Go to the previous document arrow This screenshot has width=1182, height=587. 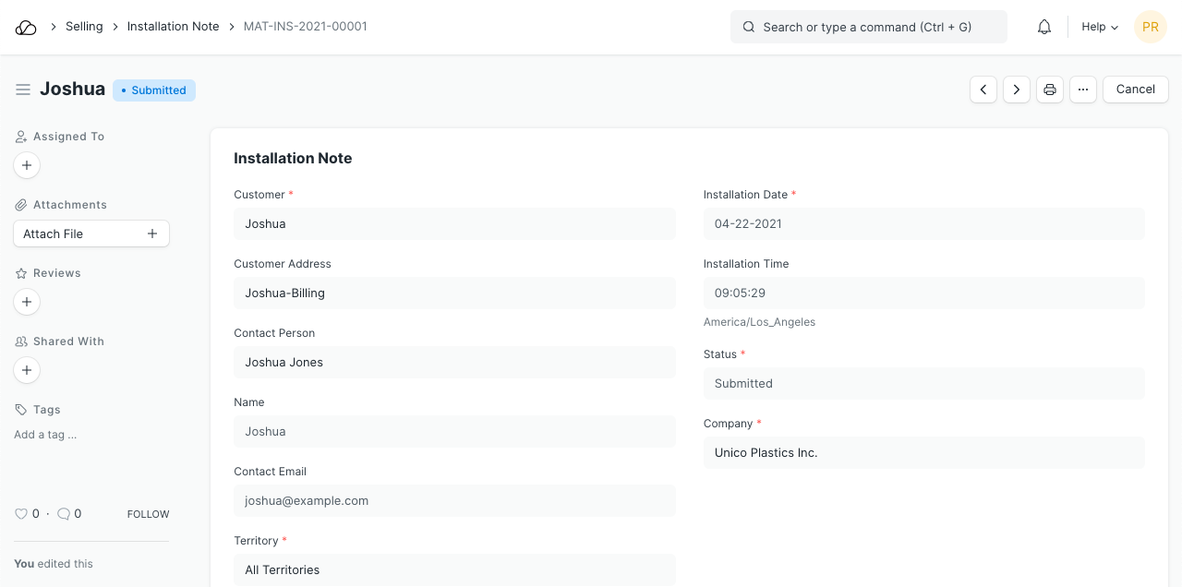983,90
